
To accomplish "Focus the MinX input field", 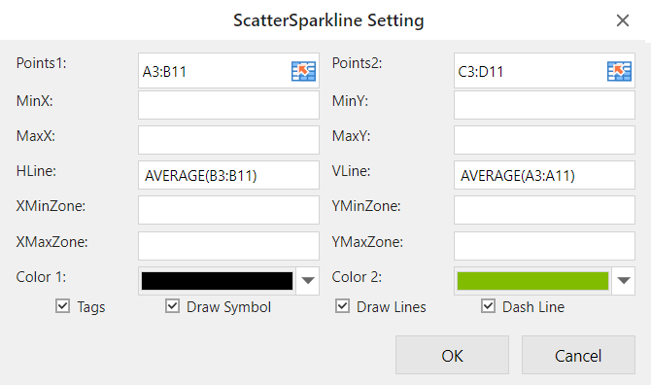I will 228,105.
